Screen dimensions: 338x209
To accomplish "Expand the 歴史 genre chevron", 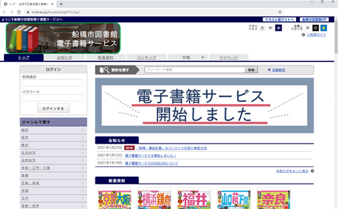I will 83,145.
